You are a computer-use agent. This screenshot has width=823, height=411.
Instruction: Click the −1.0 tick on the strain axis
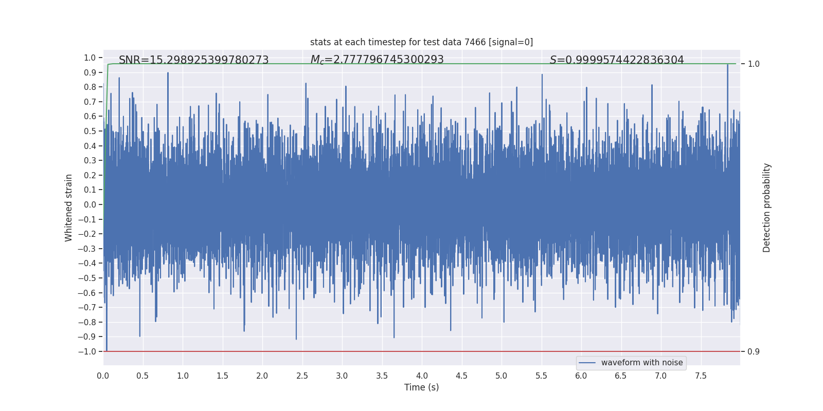[x=87, y=351]
